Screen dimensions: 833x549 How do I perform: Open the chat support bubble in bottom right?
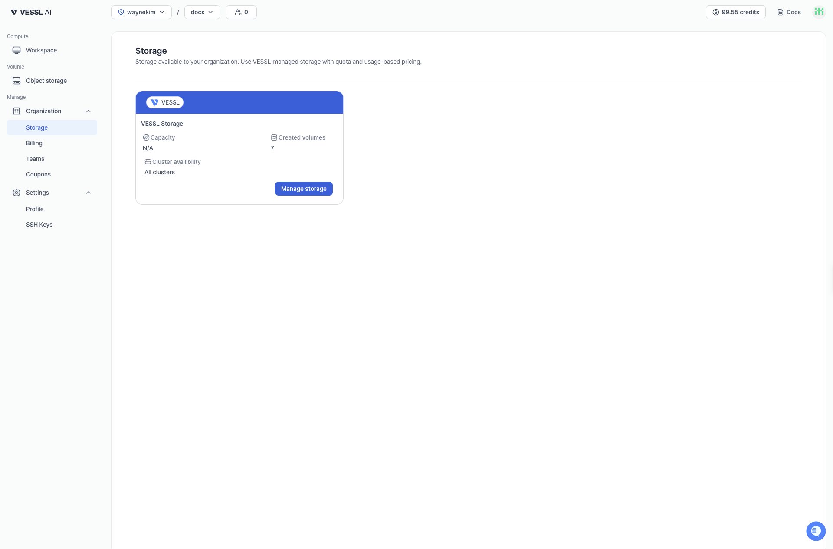(x=816, y=531)
